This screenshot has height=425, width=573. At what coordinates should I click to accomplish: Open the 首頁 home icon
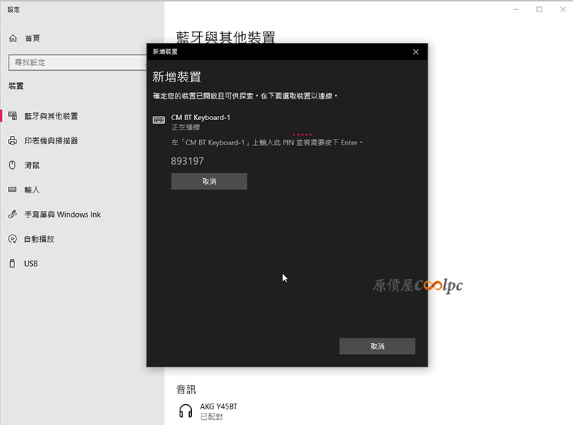(x=13, y=38)
